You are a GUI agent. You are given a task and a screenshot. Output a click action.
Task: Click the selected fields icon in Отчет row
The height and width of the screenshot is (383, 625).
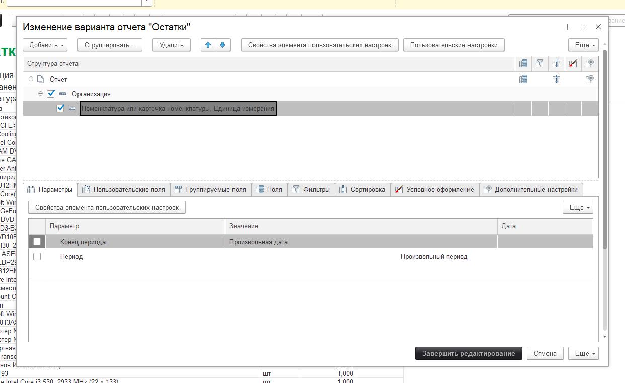523,79
